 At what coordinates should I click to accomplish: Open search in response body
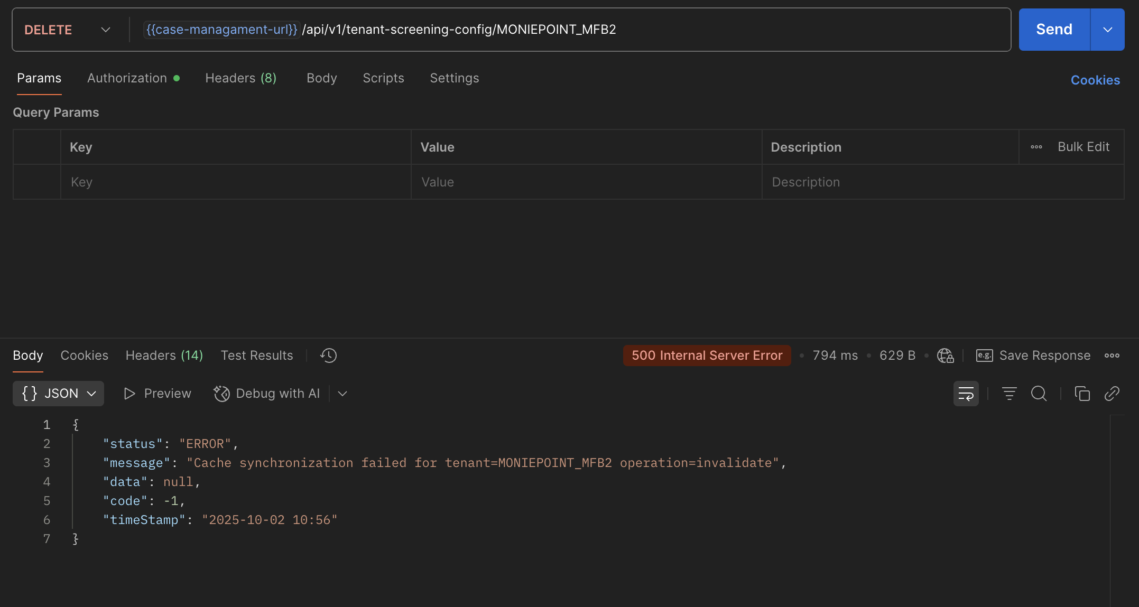click(1039, 394)
